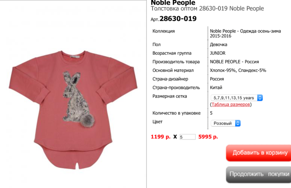
Task: Open the size grid dropdown
Action: coord(237,98)
